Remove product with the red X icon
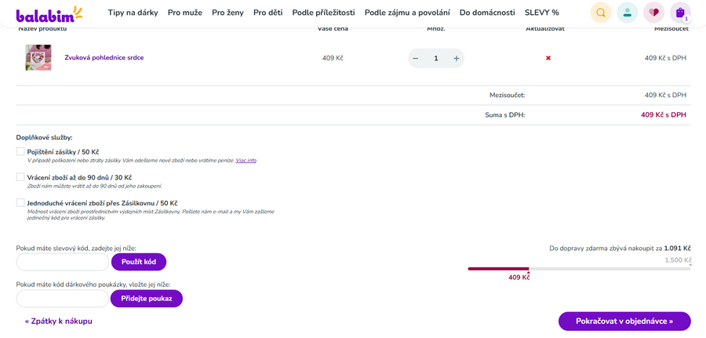706x338 pixels. coord(548,58)
